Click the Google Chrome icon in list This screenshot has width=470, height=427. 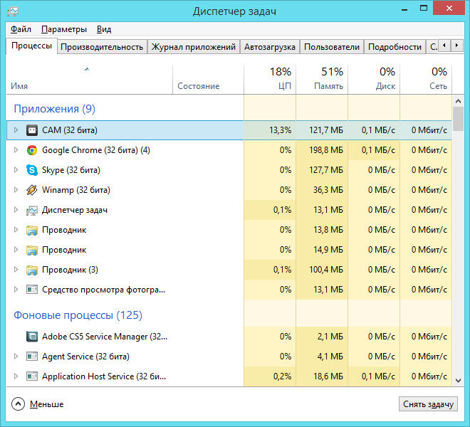(32, 150)
